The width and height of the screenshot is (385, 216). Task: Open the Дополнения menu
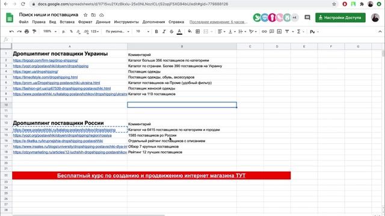(154, 22)
